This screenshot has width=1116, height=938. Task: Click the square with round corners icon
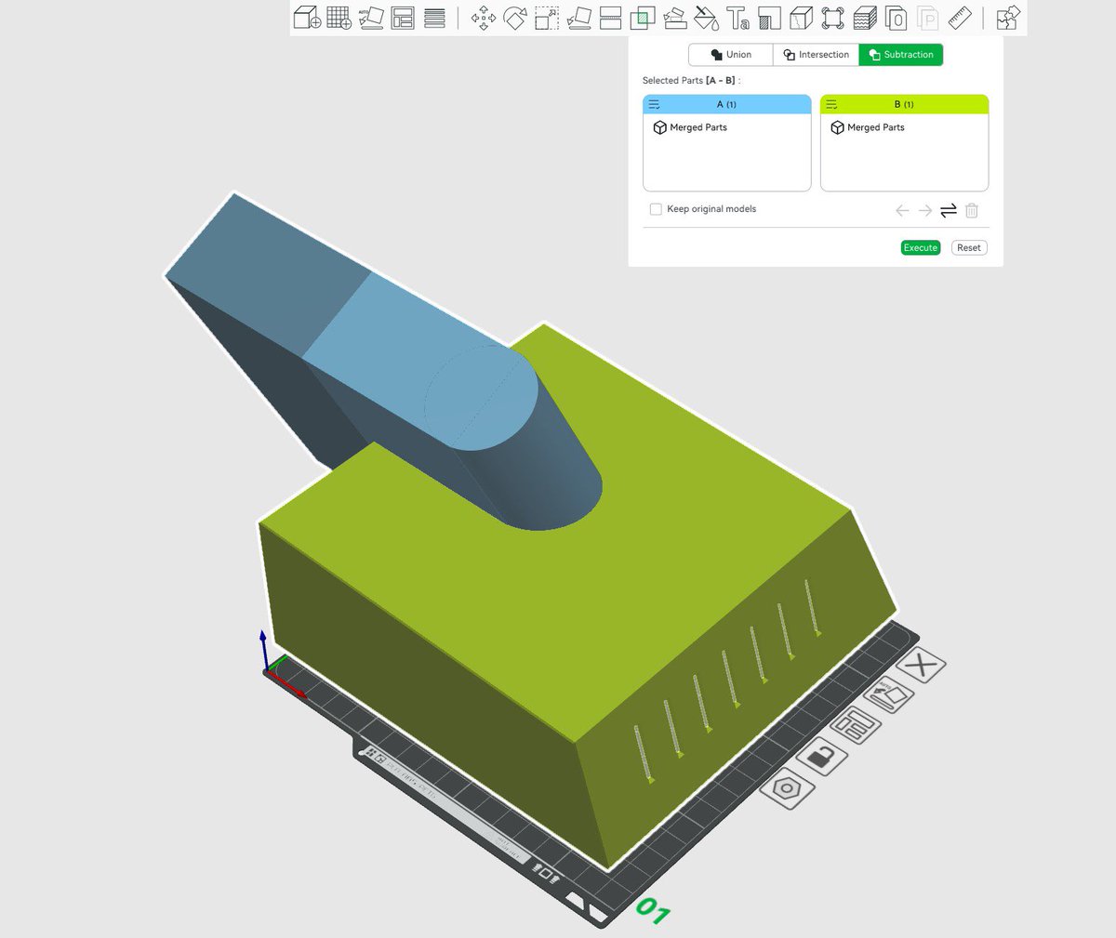(832, 18)
